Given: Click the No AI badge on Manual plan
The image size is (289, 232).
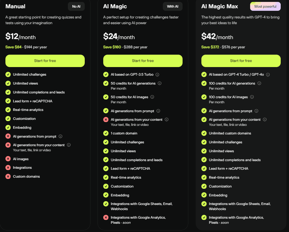Looking at the screenshot, I should pyautogui.click(x=76, y=6).
